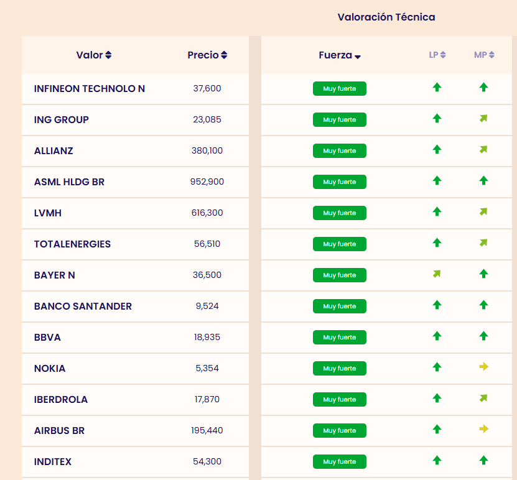Screen dimensions: 517x480
Task: Sort table by Precio column
Action: click(x=207, y=55)
